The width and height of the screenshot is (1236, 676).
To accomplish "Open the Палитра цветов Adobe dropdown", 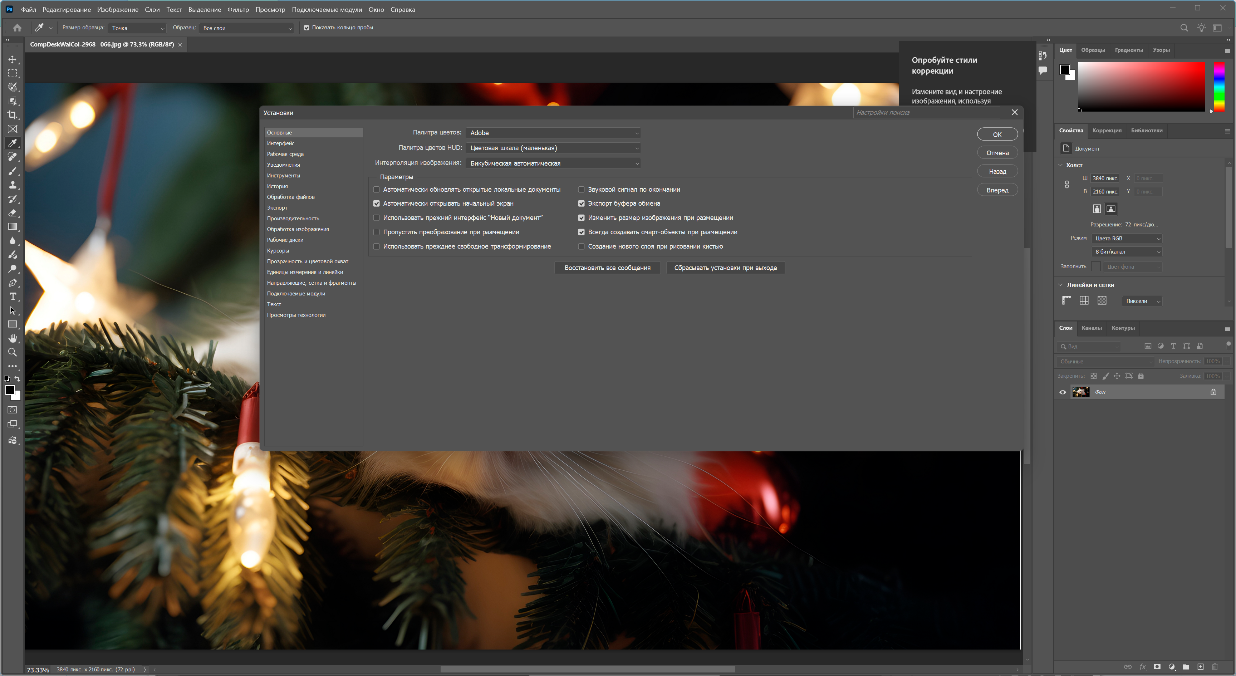I will pyautogui.click(x=553, y=133).
